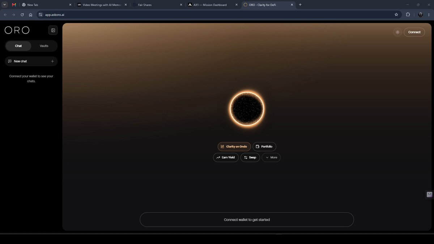Start a New chat in sidebar
Screen dimensions: 434x244
coord(31,61)
